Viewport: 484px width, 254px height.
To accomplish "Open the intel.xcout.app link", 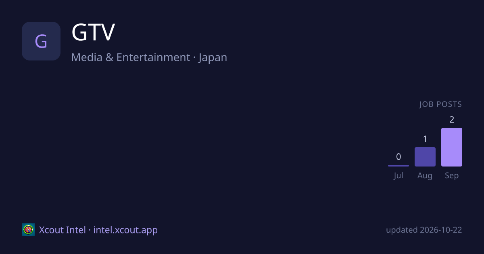I will coord(125,230).
